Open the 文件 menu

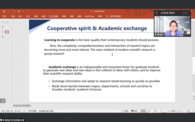(x=4, y=16)
